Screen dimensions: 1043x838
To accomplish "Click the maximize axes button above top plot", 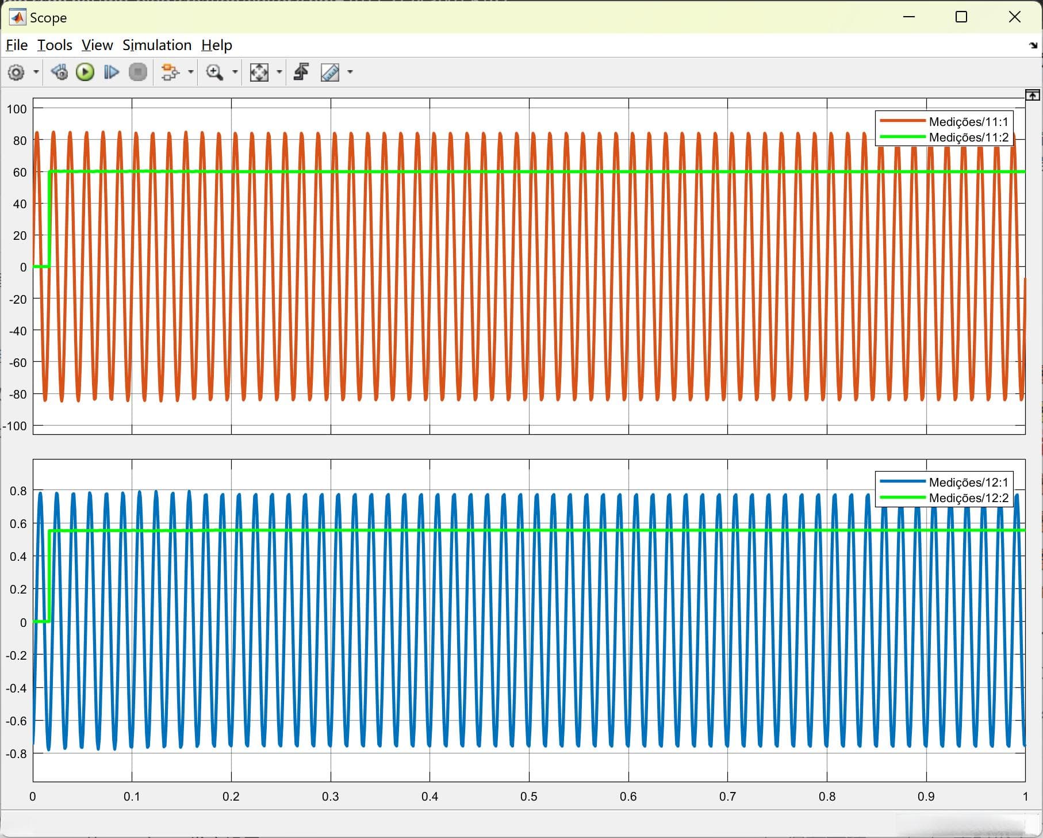I will click(x=1033, y=95).
